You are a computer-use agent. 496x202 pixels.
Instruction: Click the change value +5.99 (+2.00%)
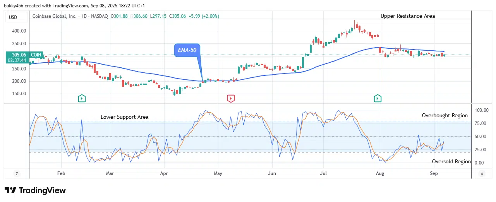pos(204,16)
